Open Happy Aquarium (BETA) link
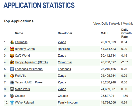Screen dimensions: 136x108 [x=31, y=62]
